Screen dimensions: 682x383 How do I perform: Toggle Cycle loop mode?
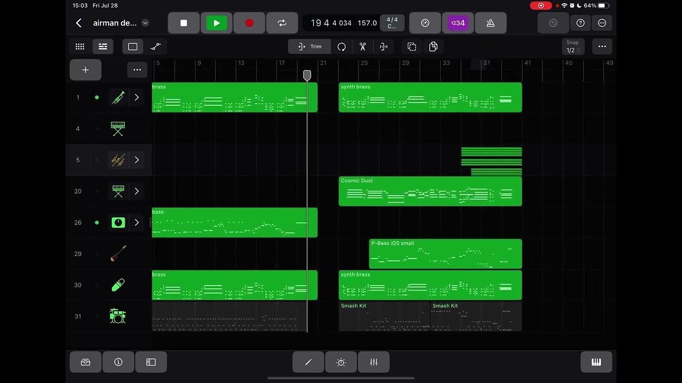tap(282, 23)
